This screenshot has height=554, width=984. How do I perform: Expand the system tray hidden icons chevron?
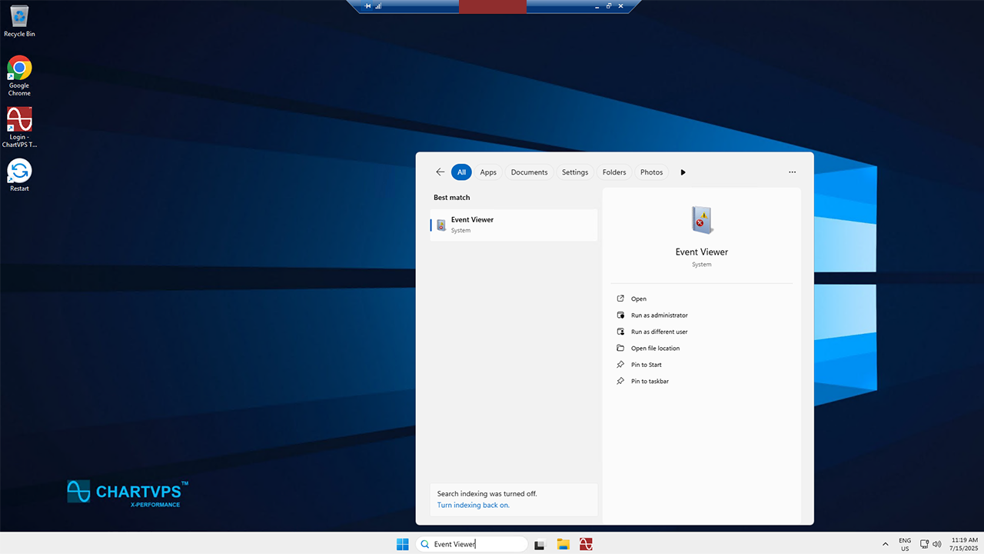click(885, 544)
